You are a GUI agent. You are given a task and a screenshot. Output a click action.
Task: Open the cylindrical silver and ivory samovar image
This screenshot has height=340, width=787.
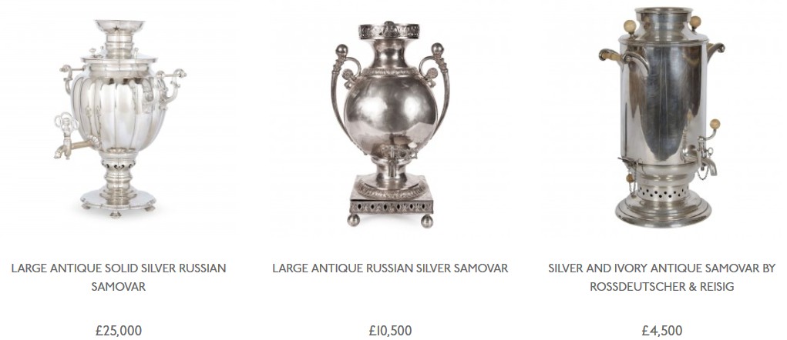pos(663,117)
